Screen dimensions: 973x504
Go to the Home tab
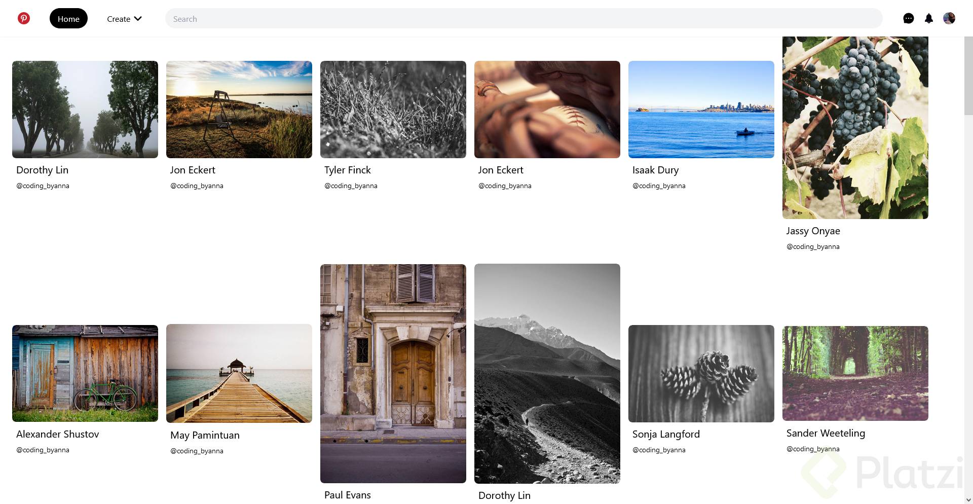pos(68,19)
